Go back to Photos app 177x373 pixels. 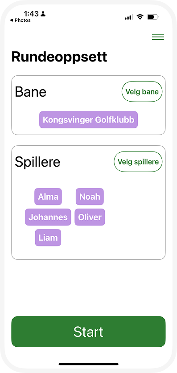pyautogui.click(x=20, y=20)
